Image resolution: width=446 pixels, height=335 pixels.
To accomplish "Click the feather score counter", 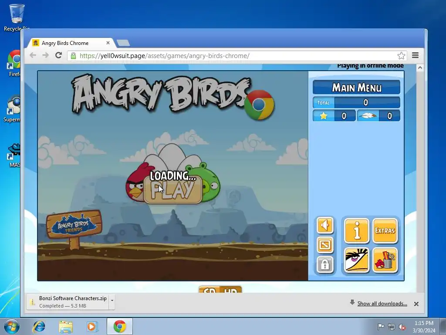I will (x=378, y=116).
